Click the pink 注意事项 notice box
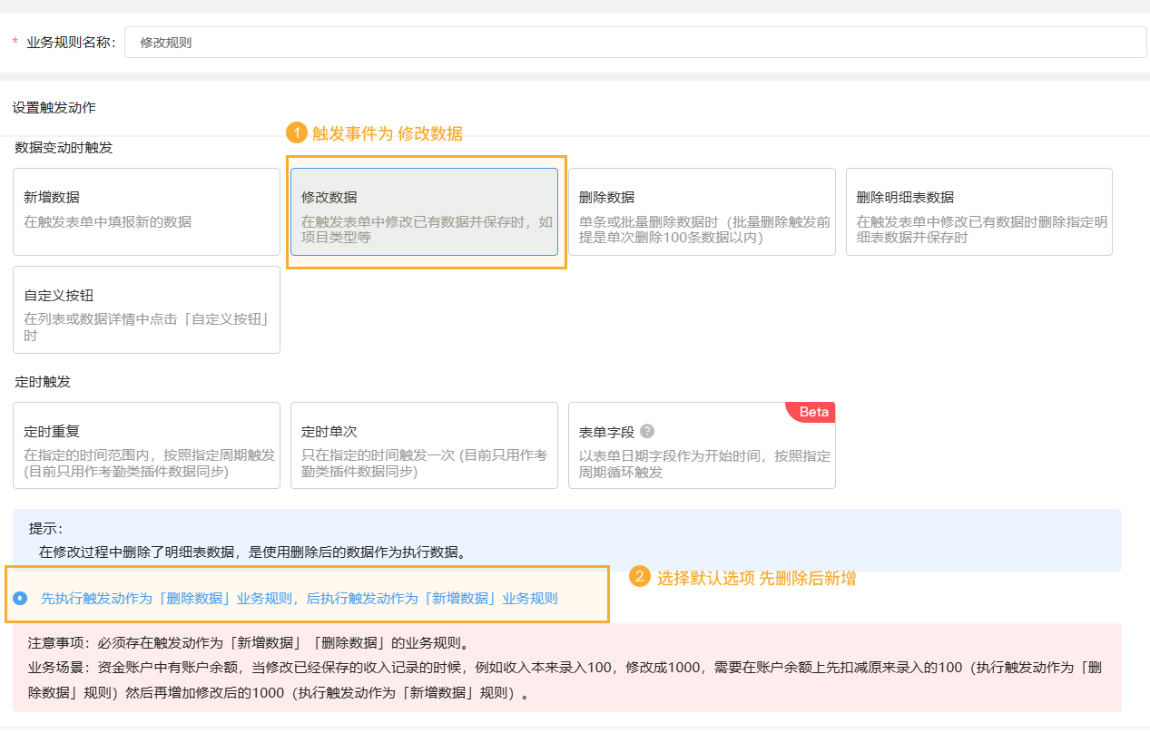 [566, 668]
